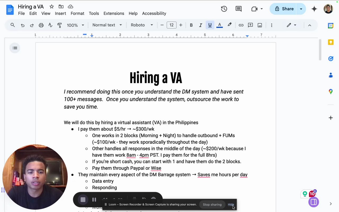
Task: Increase the font size
Action: tap(181, 25)
